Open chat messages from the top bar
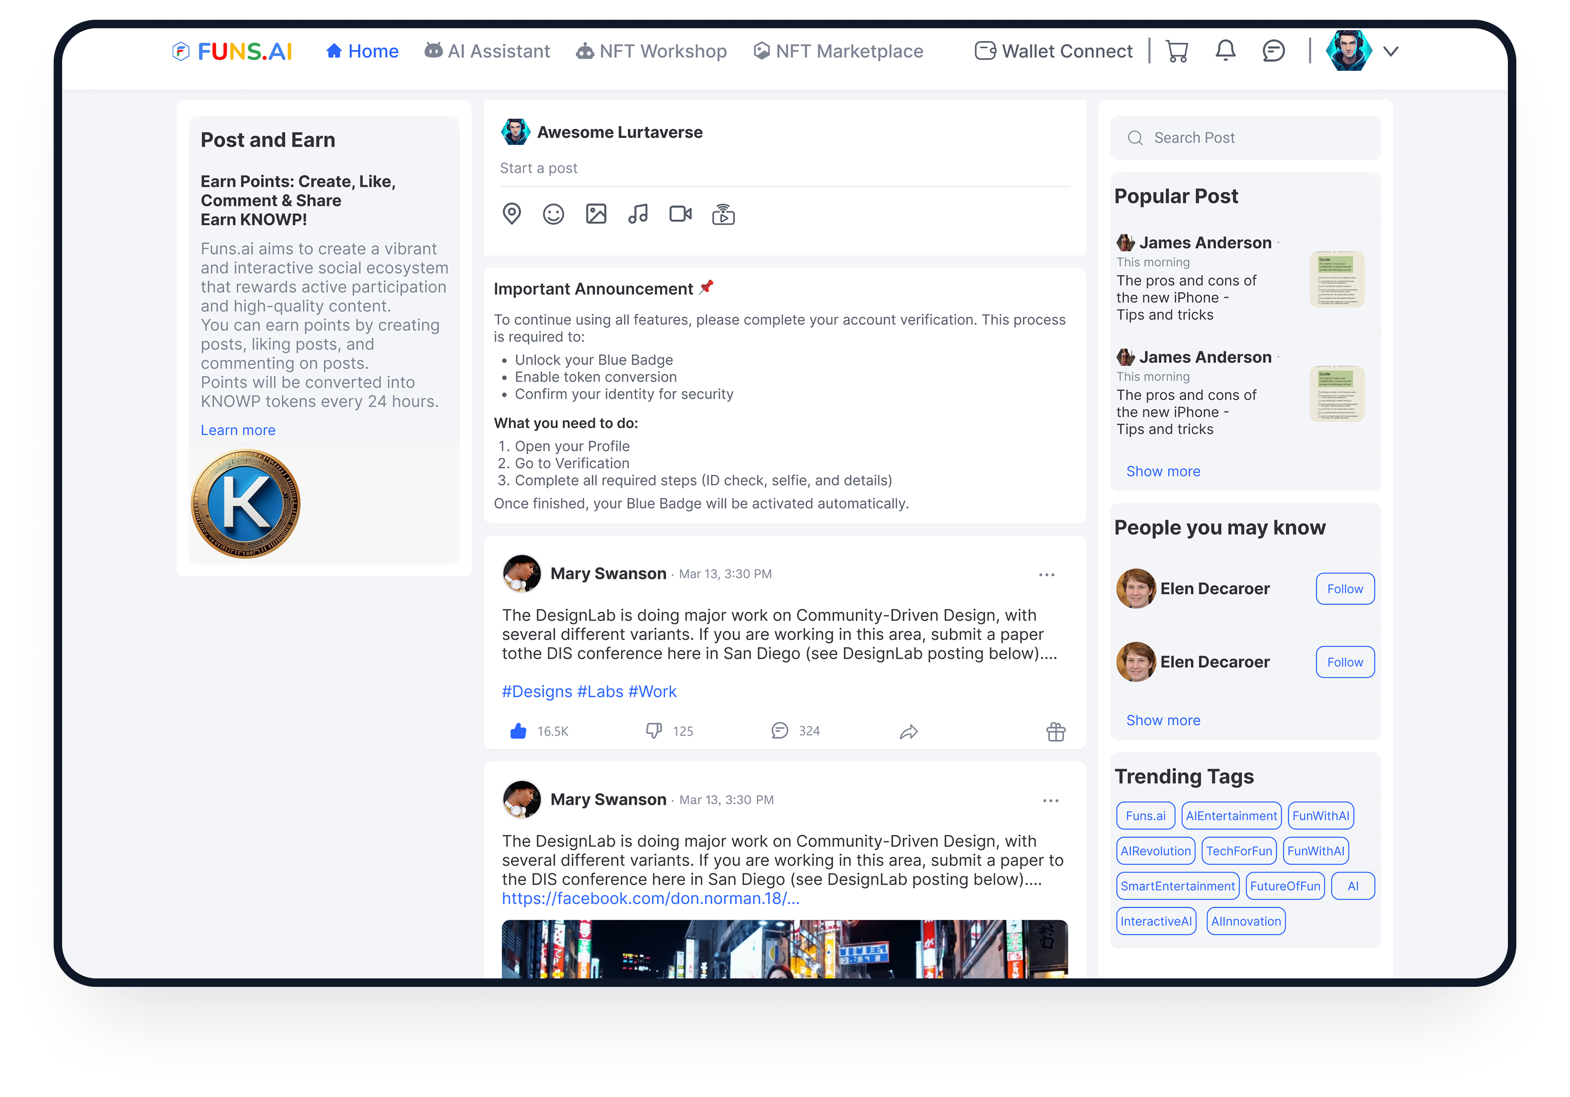The width and height of the screenshot is (1570, 1097). click(1273, 51)
